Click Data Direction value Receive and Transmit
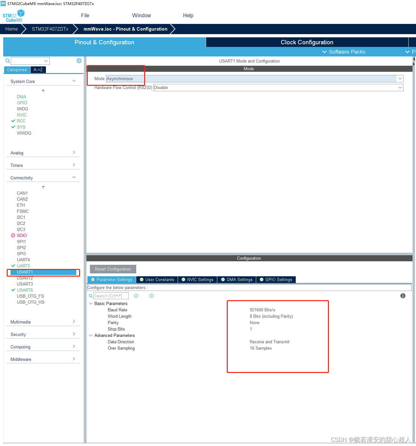 pos(270,342)
